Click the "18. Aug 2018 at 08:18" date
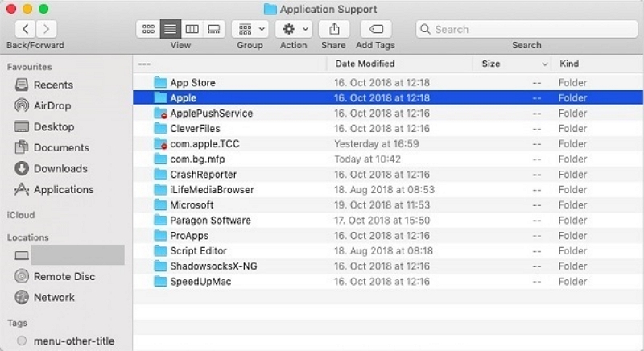 [383, 251]
